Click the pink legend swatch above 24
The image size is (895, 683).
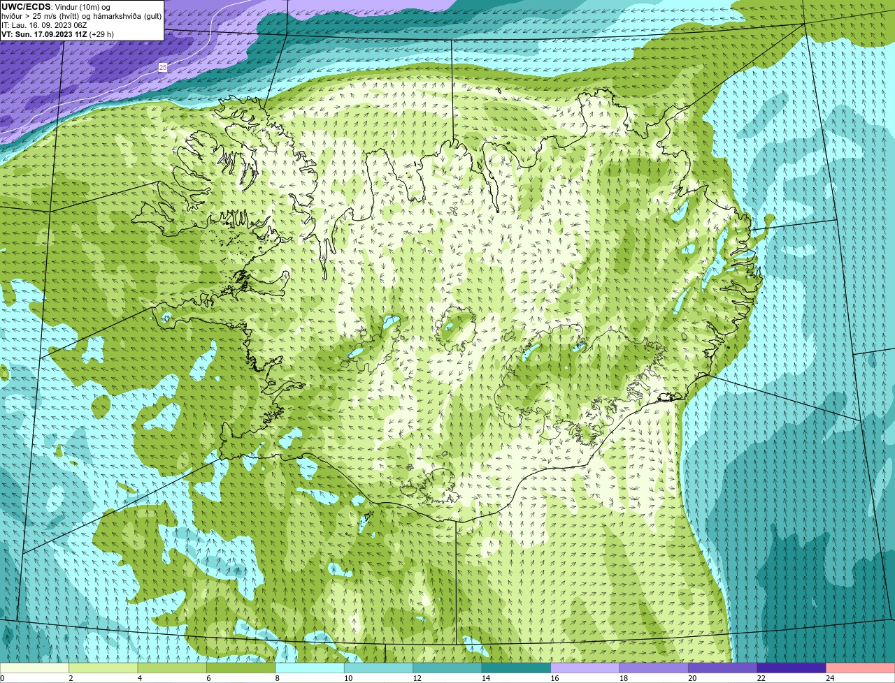coord(861,668)
